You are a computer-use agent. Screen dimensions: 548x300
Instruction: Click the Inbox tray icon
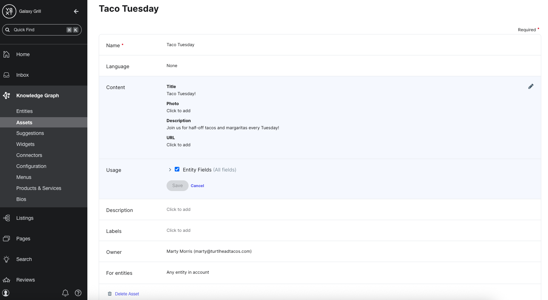pyautogui.click(x=6, y=75)
